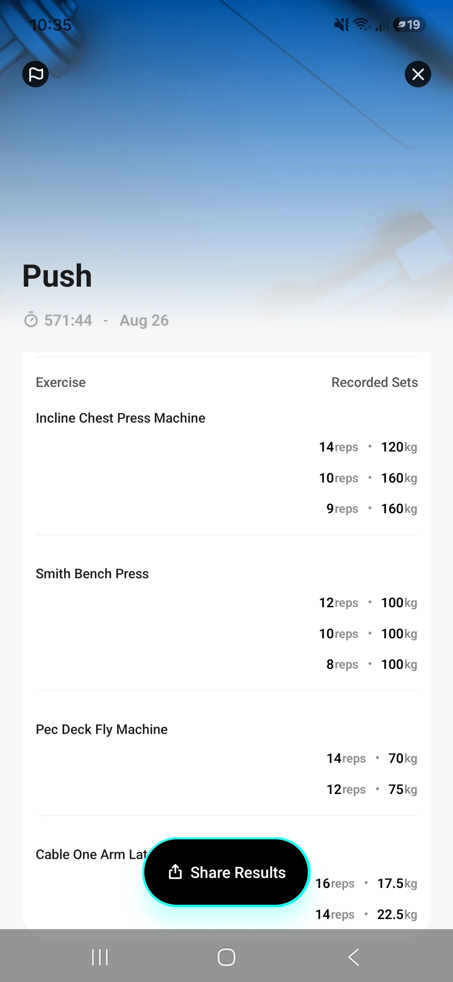The width and height of the screenshot is (453, 982).
Task: Select the 8 reps 100kg set
Action: click(x=372, y=664)
